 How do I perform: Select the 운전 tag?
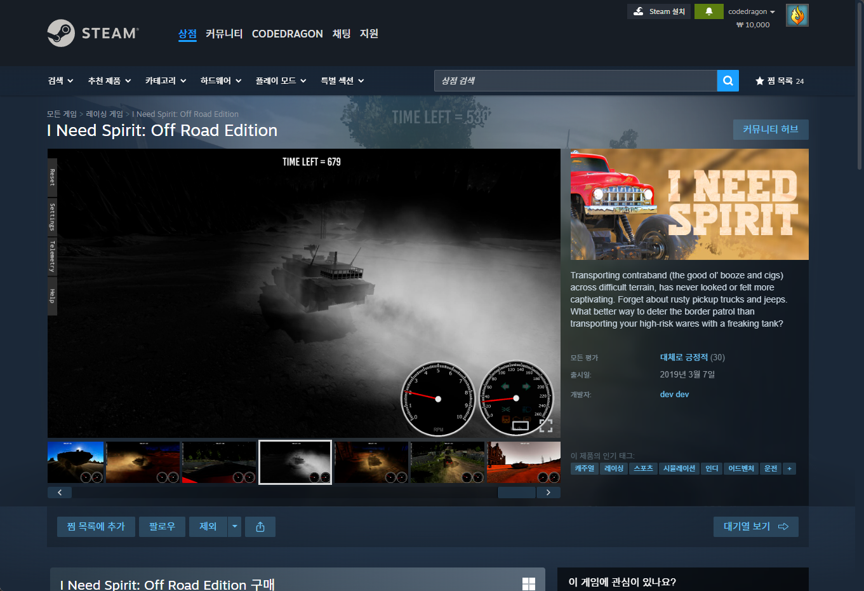pyautogui.click(x=771, y=468)
